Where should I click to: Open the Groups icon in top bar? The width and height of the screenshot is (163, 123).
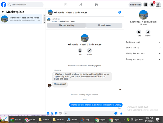point(96,5)
